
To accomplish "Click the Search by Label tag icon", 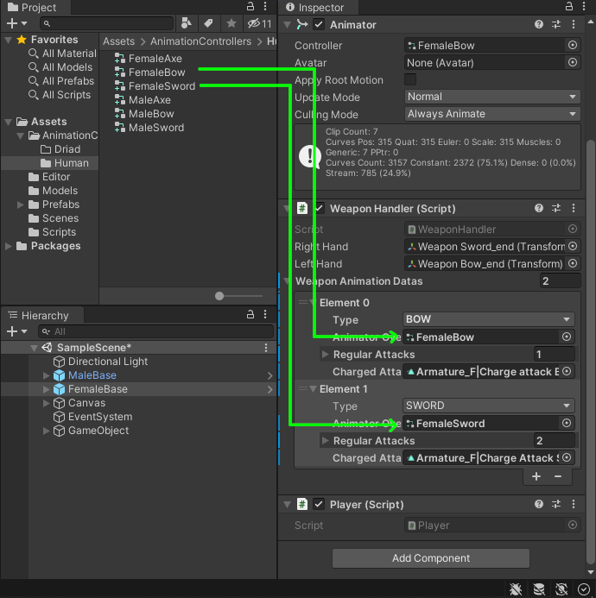I will (x=208, y=23).
